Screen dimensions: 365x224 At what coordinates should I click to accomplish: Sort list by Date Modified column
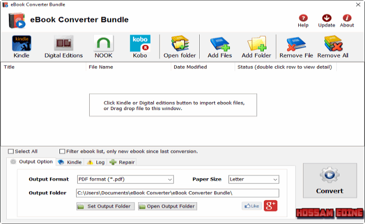(x=203, y=67)
